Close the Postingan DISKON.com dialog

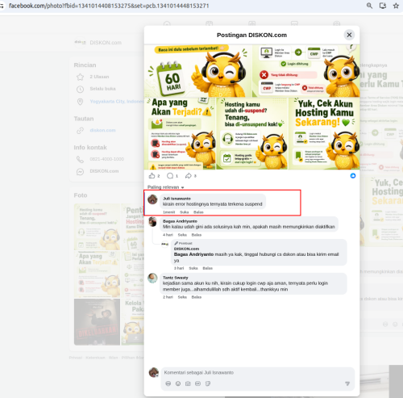pos(349,35)
